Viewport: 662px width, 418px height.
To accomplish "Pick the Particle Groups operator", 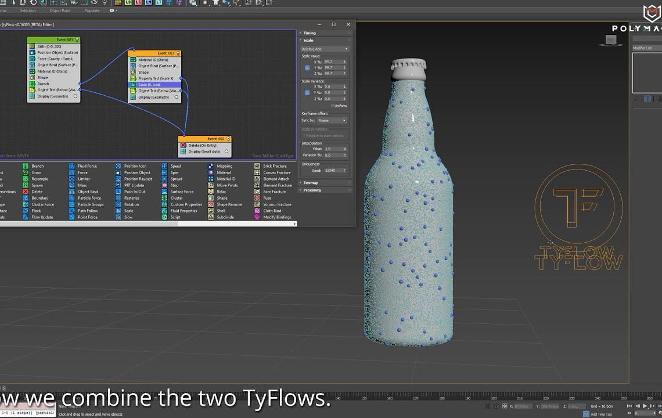I will pyautogui.click(x=87, y=204).
